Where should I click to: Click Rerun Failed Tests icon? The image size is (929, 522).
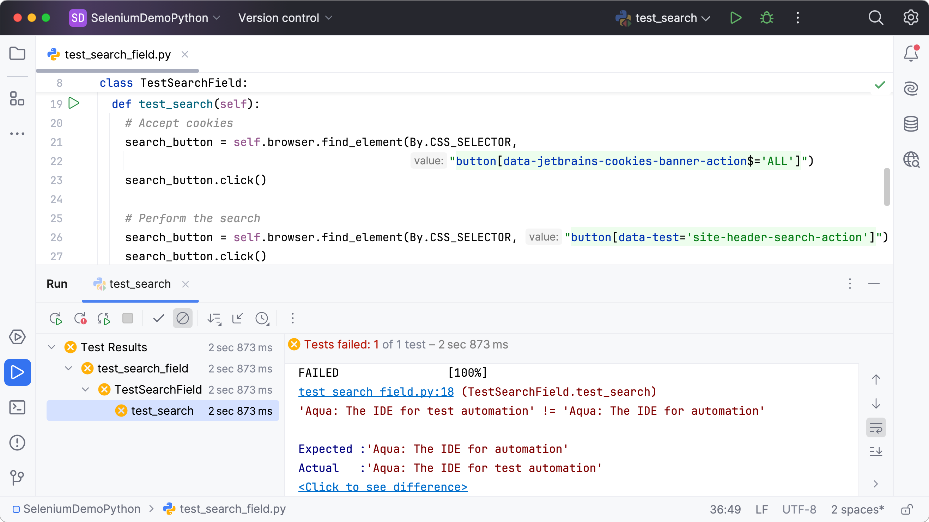[80, 318]
